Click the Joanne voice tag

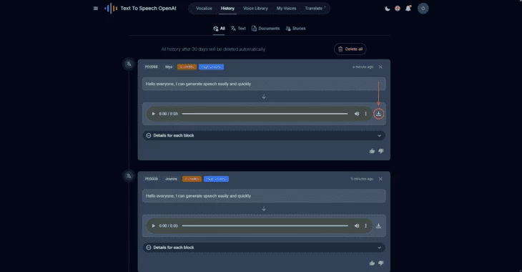point(171,179)
